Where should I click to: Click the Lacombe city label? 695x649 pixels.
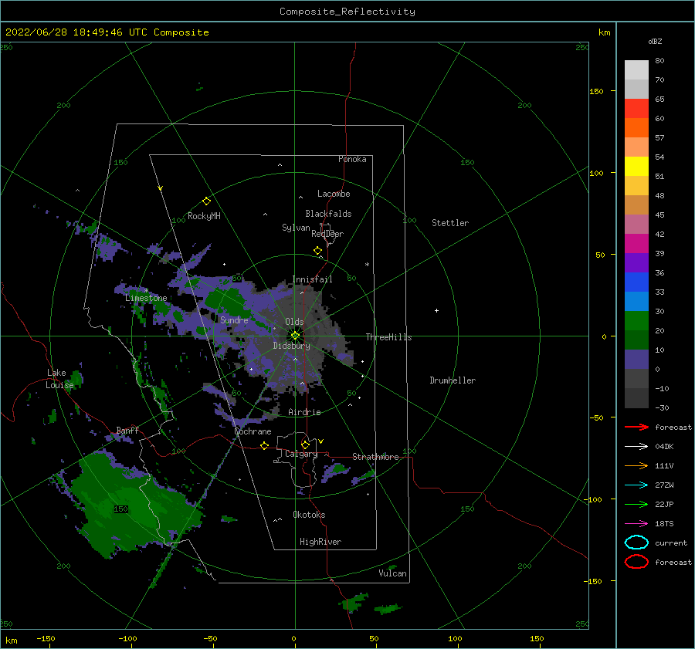point(334,194)
